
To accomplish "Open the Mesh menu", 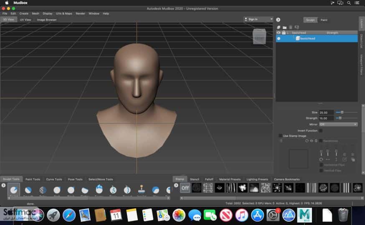I will tap(35, 13).
